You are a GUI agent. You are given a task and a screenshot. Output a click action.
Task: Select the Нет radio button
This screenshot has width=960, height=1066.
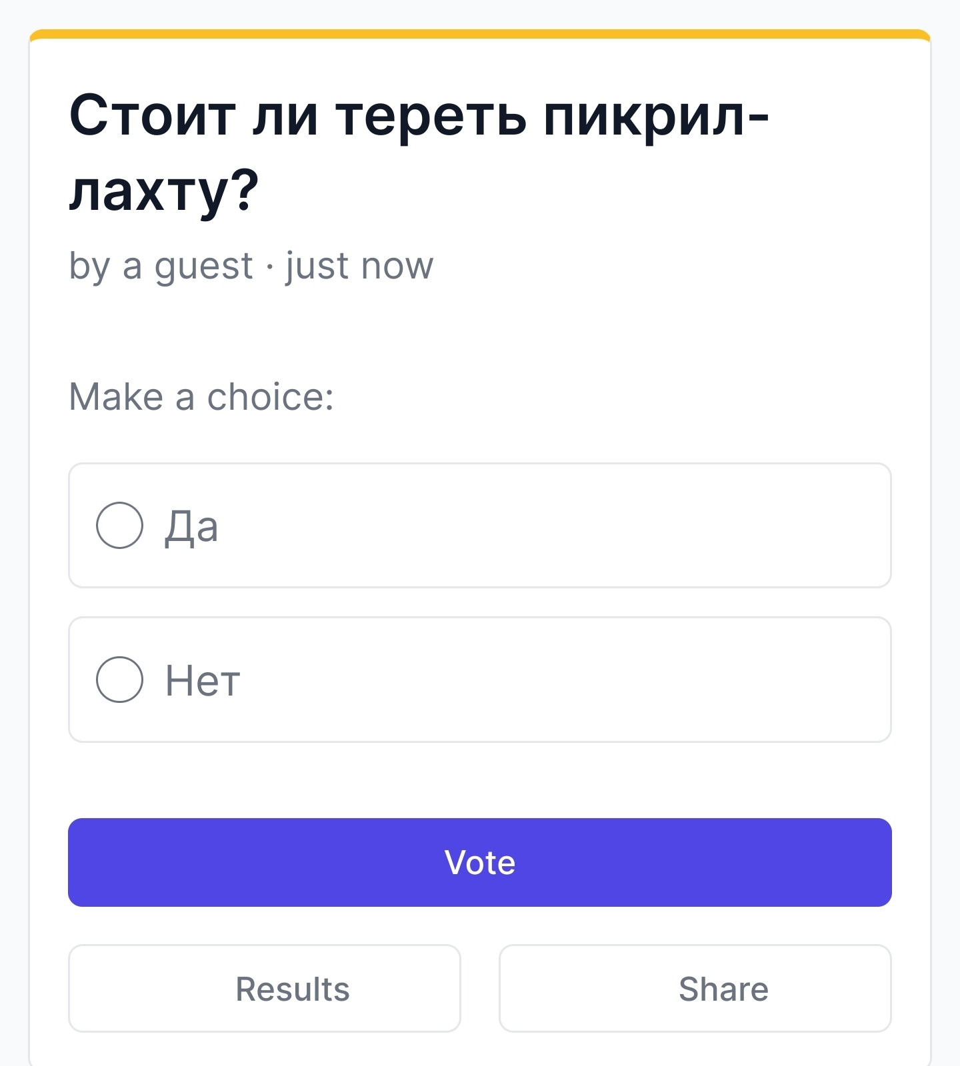(x=119, y=680)
